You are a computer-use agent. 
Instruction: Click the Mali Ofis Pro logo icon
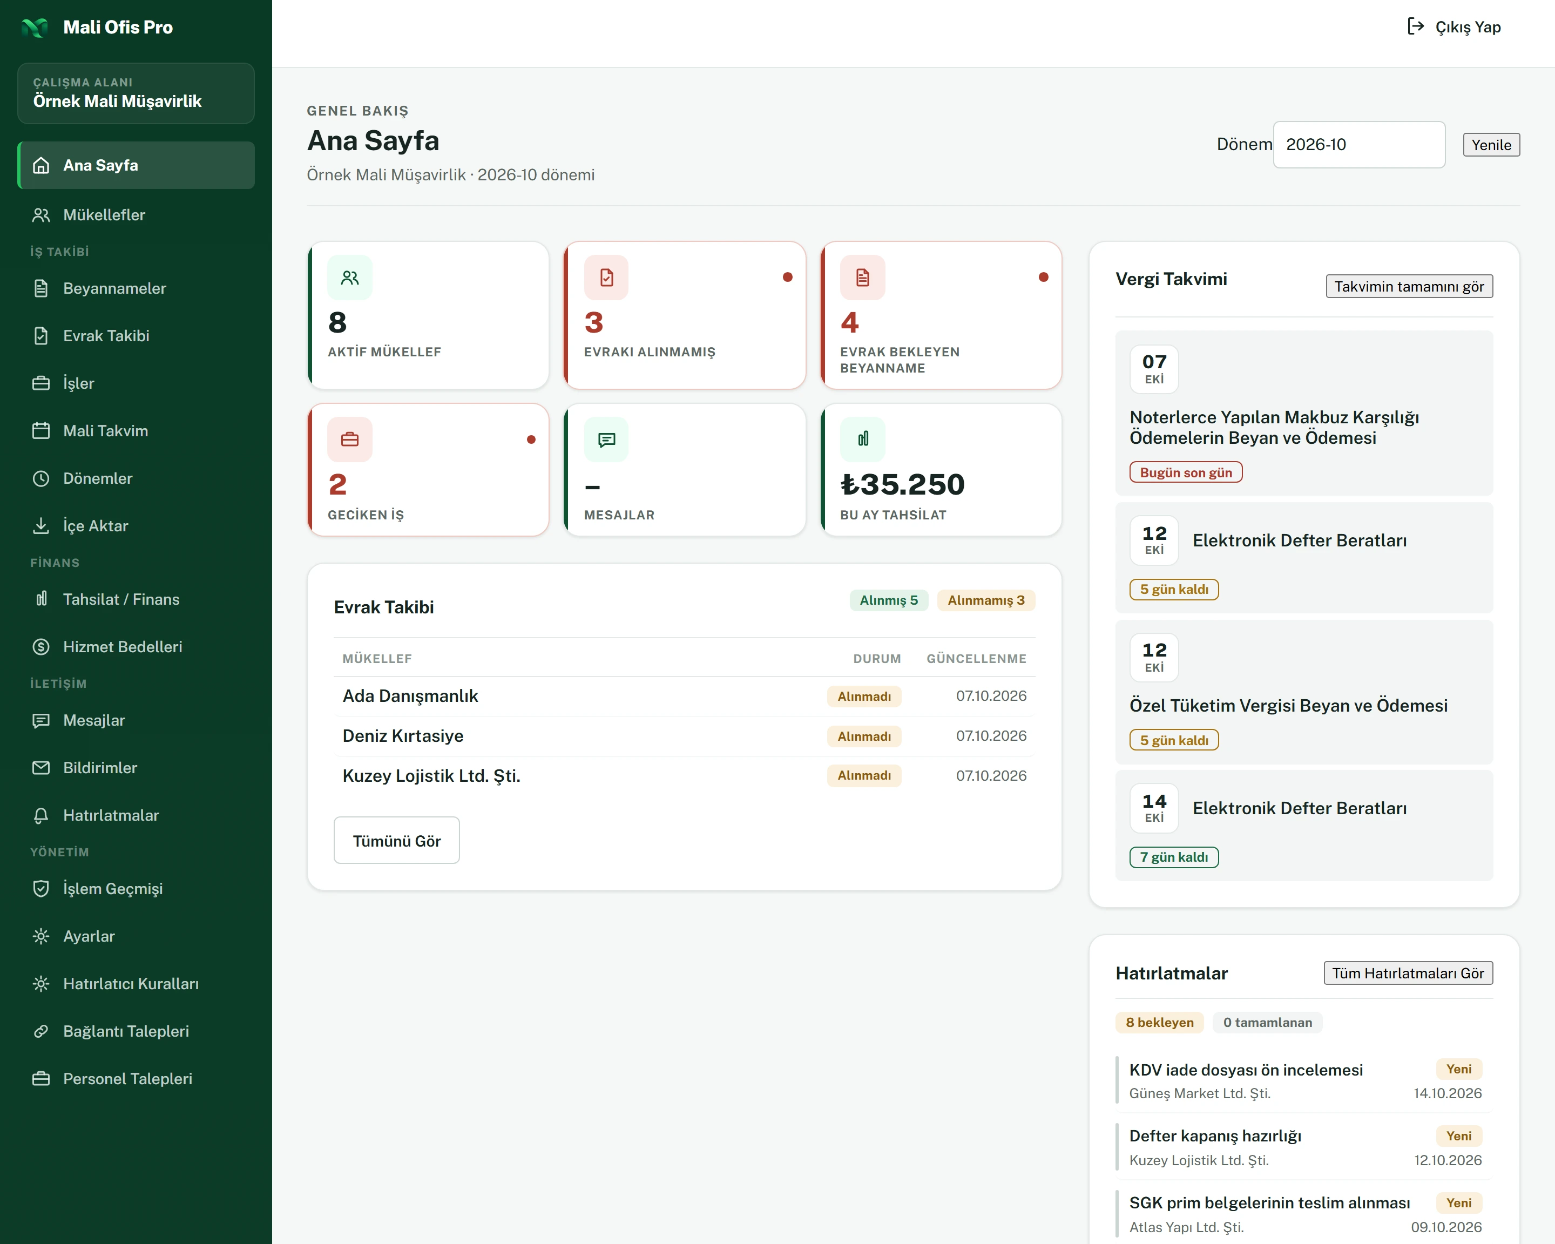pos(35,28)
